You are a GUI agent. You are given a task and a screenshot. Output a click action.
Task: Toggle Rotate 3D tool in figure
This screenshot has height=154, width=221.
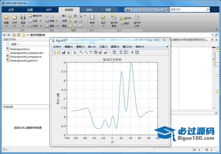(96, 52)
